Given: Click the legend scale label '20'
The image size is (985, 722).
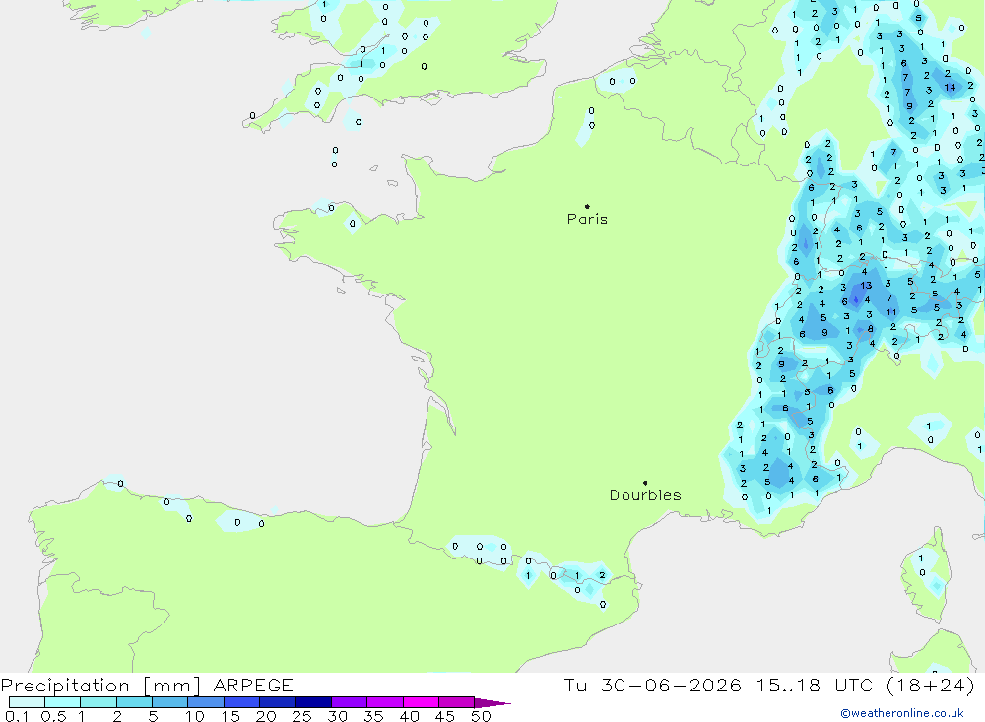Looking at the screenshot, I should pos(266,716).
